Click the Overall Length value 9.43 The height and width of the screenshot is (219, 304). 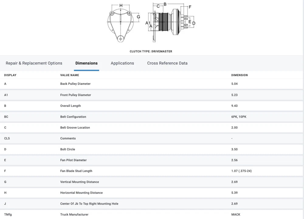pyautogui.click(x=234, y=106)
